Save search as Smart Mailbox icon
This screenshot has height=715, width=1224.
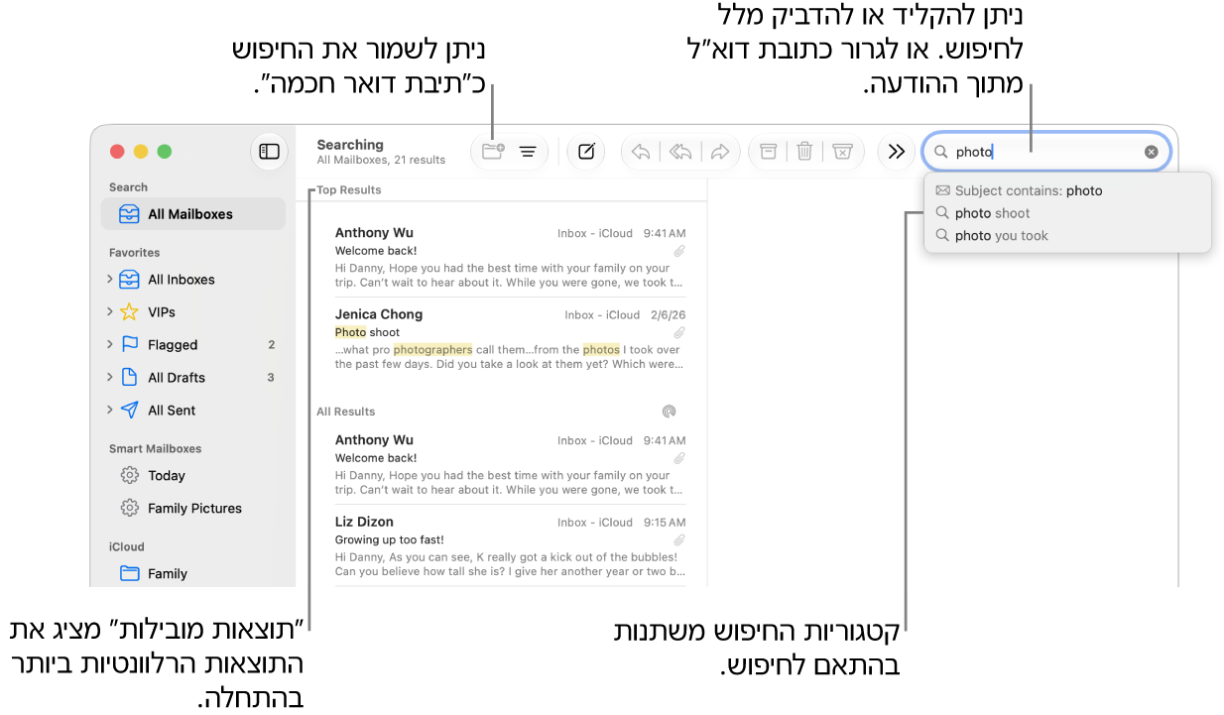(x=493, y=152)
